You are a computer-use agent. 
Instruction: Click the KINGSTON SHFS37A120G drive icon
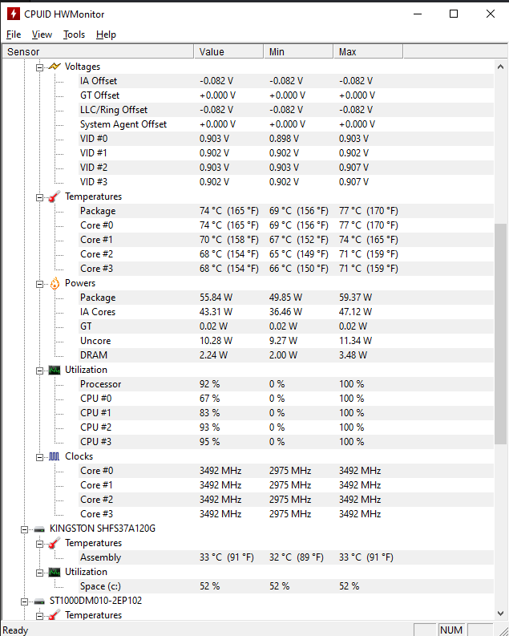tap(39, 529)
